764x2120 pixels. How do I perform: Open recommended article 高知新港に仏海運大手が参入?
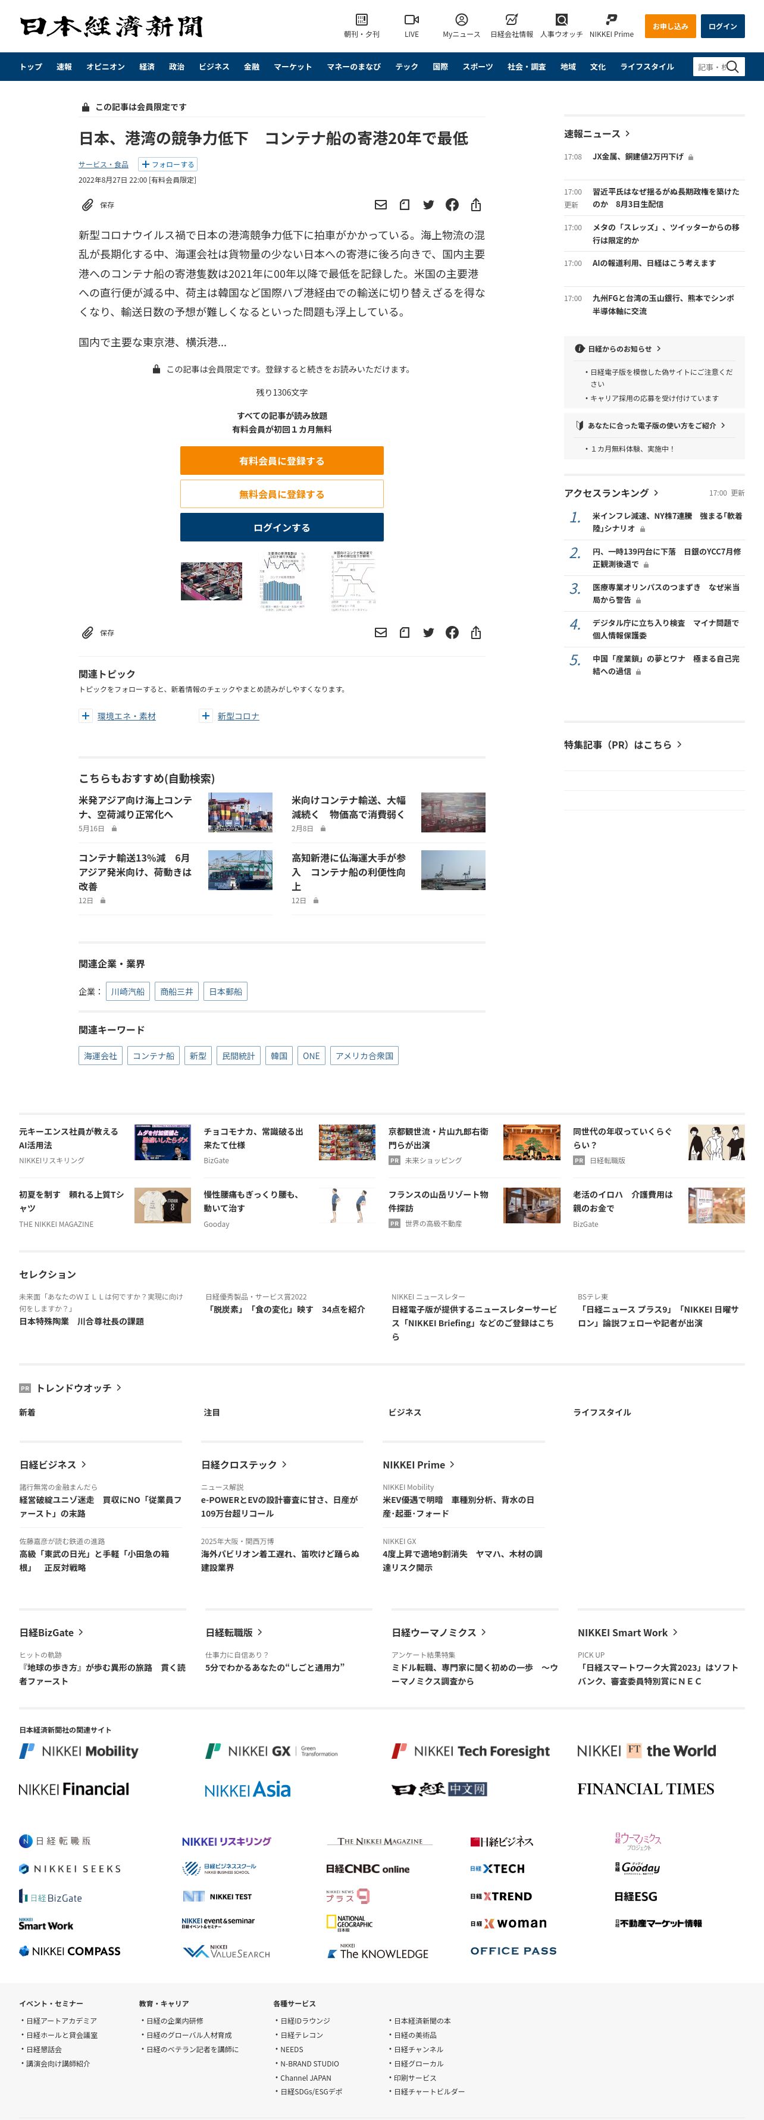[348, 872]
